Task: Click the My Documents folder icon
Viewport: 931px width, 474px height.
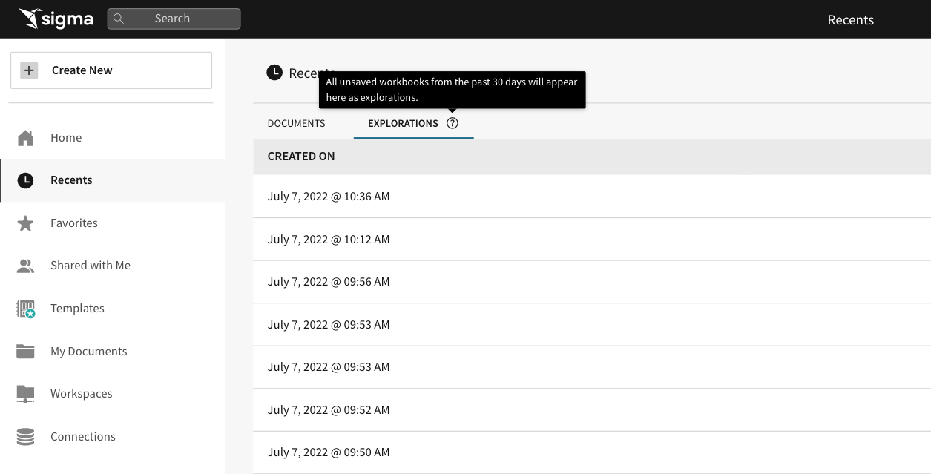Action: (25, 351)
